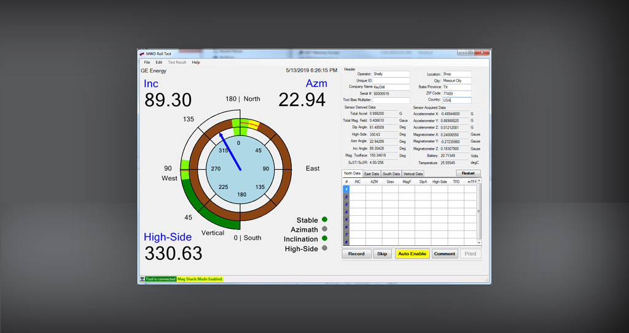This screenshot has height=333, width=629.
Task: Click the gray High-Side status indicator light
Action: pos(324,248)
